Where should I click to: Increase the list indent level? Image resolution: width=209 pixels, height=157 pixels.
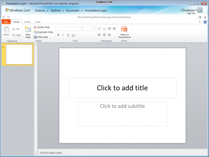tap(114, 29)
